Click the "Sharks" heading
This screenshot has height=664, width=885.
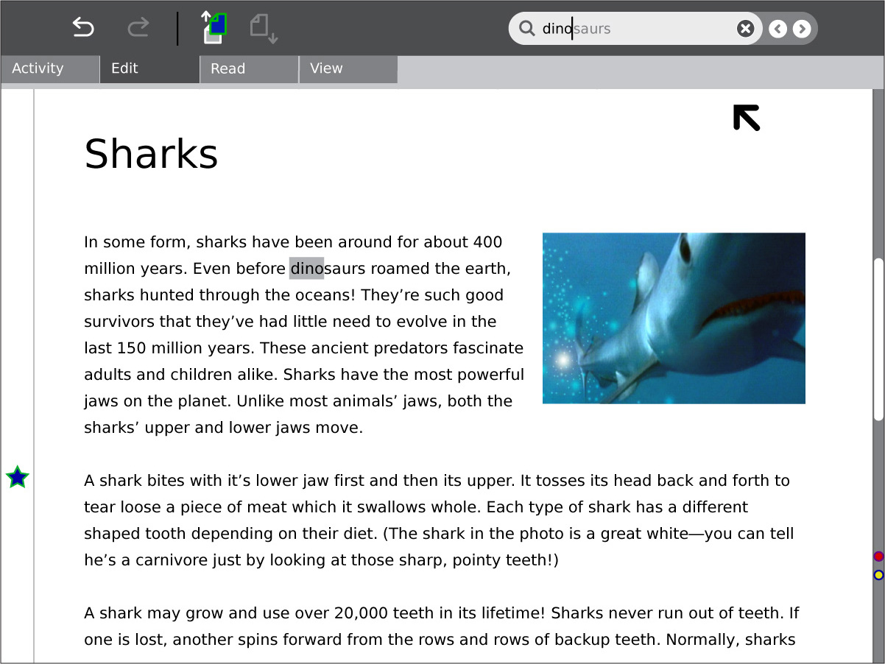point(151,154)
